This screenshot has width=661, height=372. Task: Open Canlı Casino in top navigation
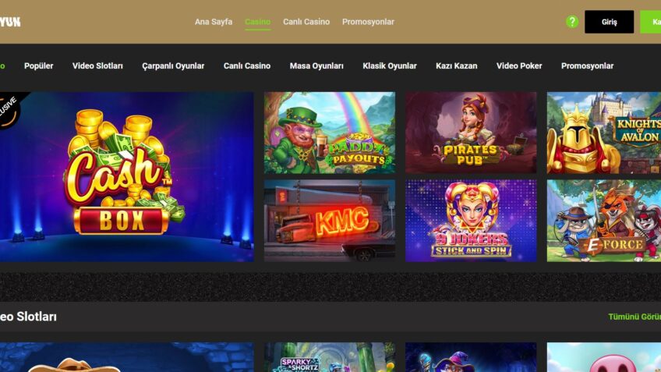(x=306, y=22)
